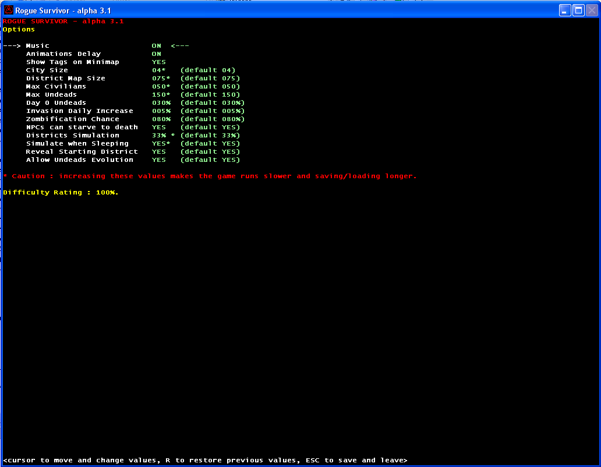Click the right arrow after Music ON

pyautogui.click(x=180, y=45)
